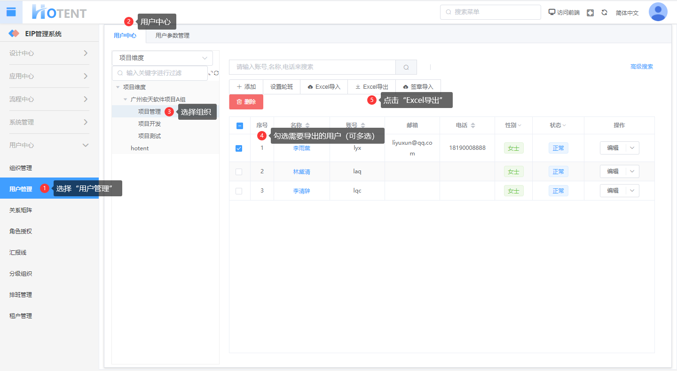Toggle fullscreen with the header fullscreen icon
Viewport: 677px width, 371px height.
[x=590, y=13]
